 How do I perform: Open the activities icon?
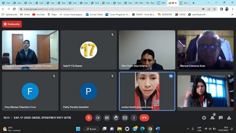point(229,118)
